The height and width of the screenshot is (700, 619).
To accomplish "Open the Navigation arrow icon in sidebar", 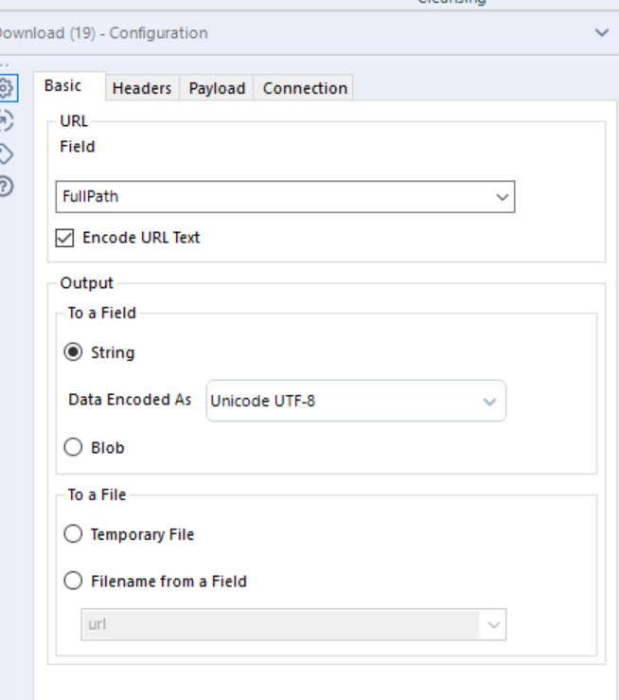I will [x=7, y=120].
